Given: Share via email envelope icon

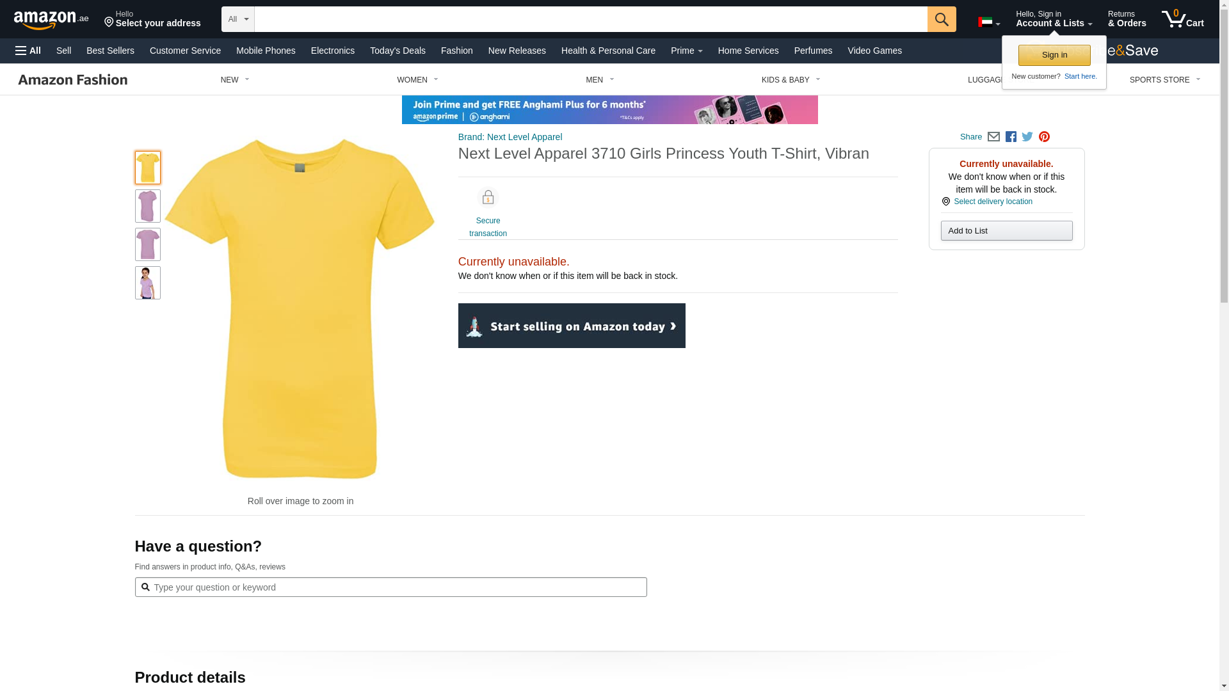Looking at the screenshot, I should (x=993, y=137).
